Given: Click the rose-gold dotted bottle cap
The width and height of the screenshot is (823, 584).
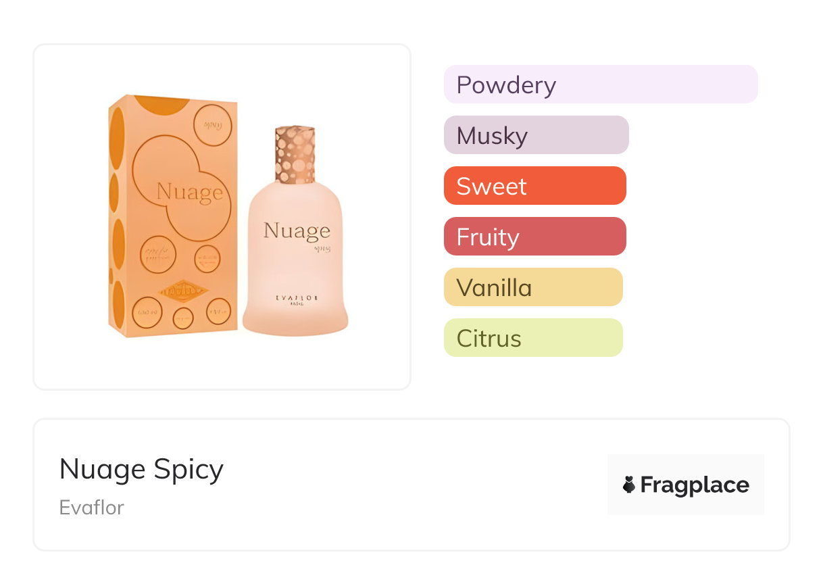Looking at the screenshot, I should [x=295, y=155].
